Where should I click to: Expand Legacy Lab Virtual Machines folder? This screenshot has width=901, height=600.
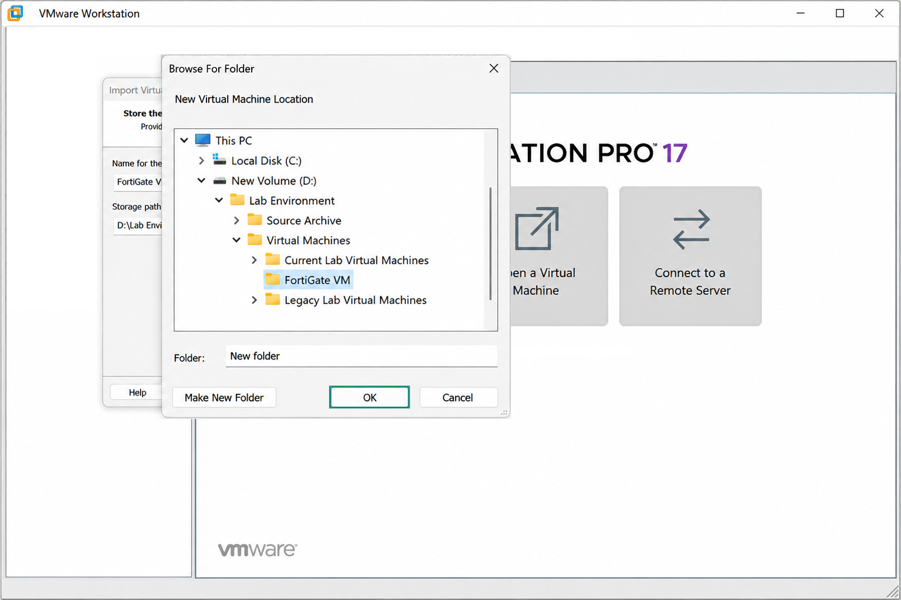[x=254, y=300]
